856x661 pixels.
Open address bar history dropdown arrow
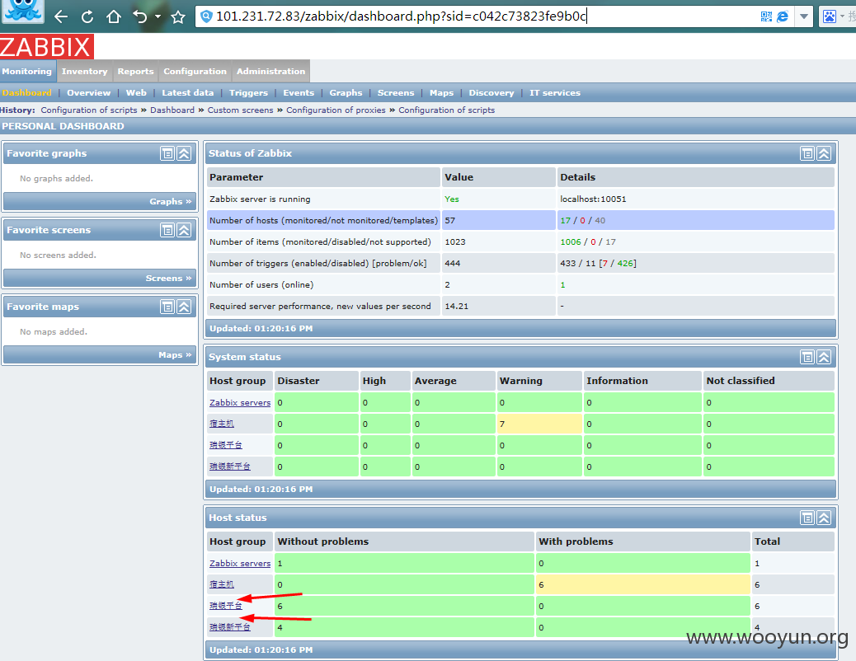tap(803, 16)
